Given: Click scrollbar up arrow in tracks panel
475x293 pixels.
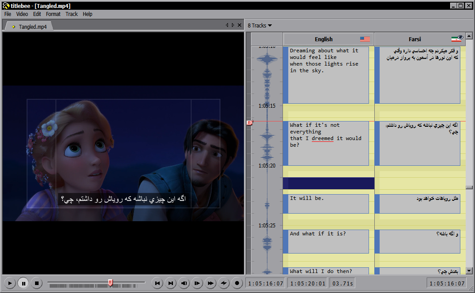Looking at the screenshot, I should tap(469, 36).
